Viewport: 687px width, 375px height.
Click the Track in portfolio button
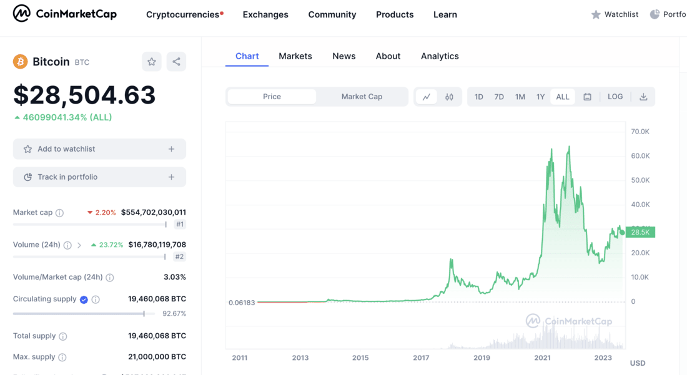point(99,177)
